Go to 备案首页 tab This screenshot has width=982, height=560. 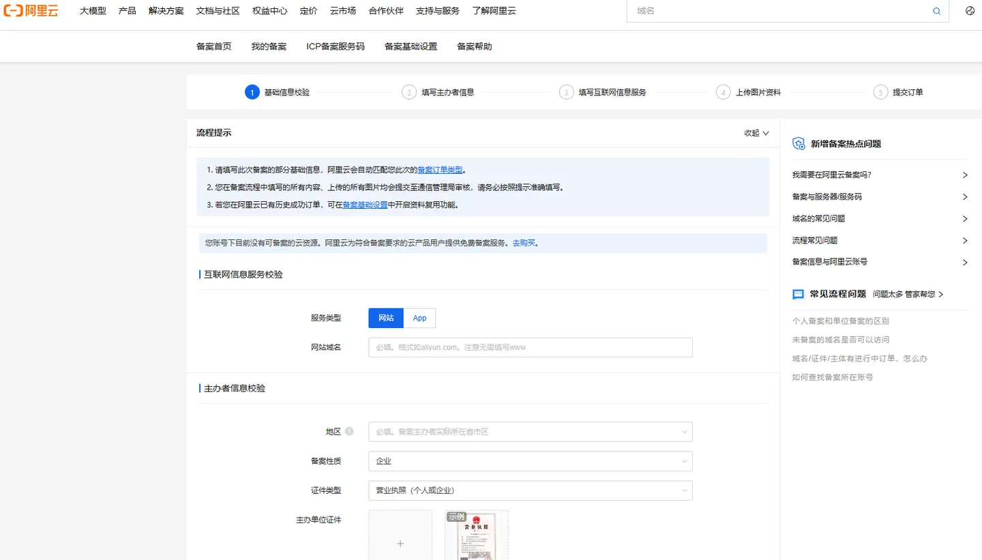pyautogui.click(x=213, y=46)
